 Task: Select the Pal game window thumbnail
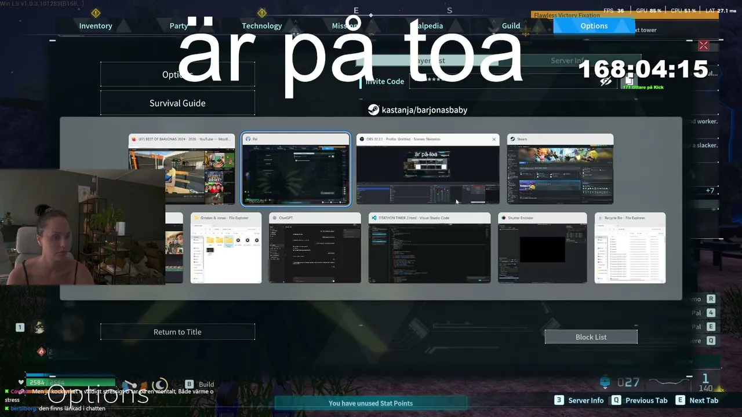click(296, 169)
